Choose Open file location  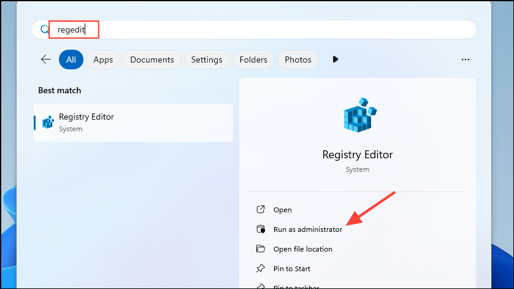(x=303, y=249)
